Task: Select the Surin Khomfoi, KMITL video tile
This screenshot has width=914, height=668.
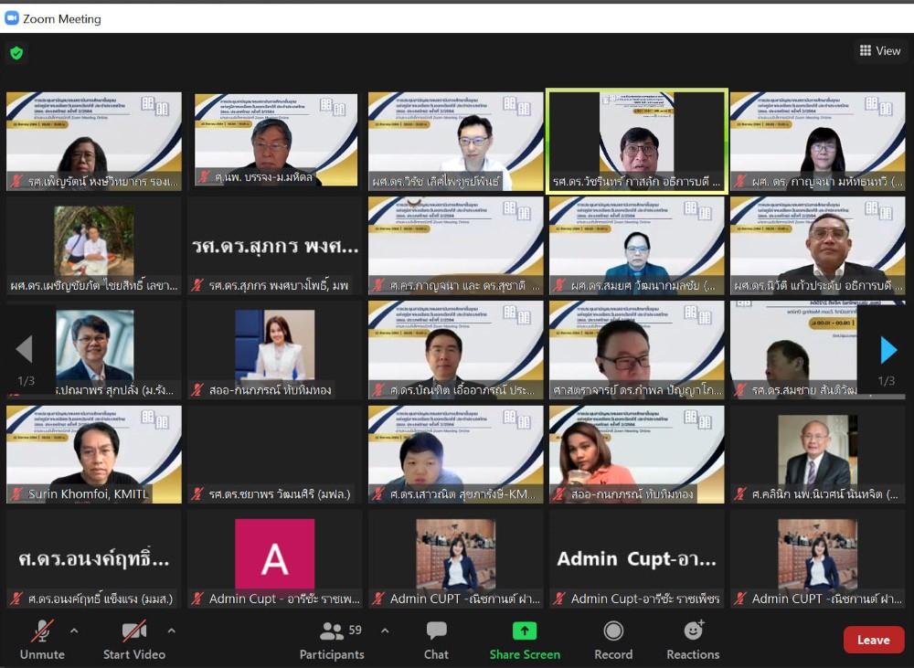Action: 94,454
